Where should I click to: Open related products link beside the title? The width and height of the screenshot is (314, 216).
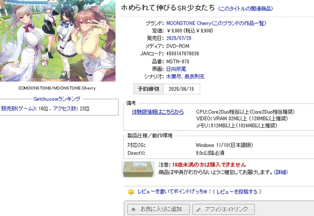point(245,9)
